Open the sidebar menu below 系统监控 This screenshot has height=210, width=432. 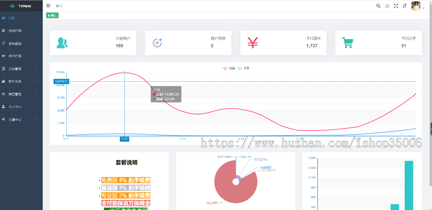(21, 56)
